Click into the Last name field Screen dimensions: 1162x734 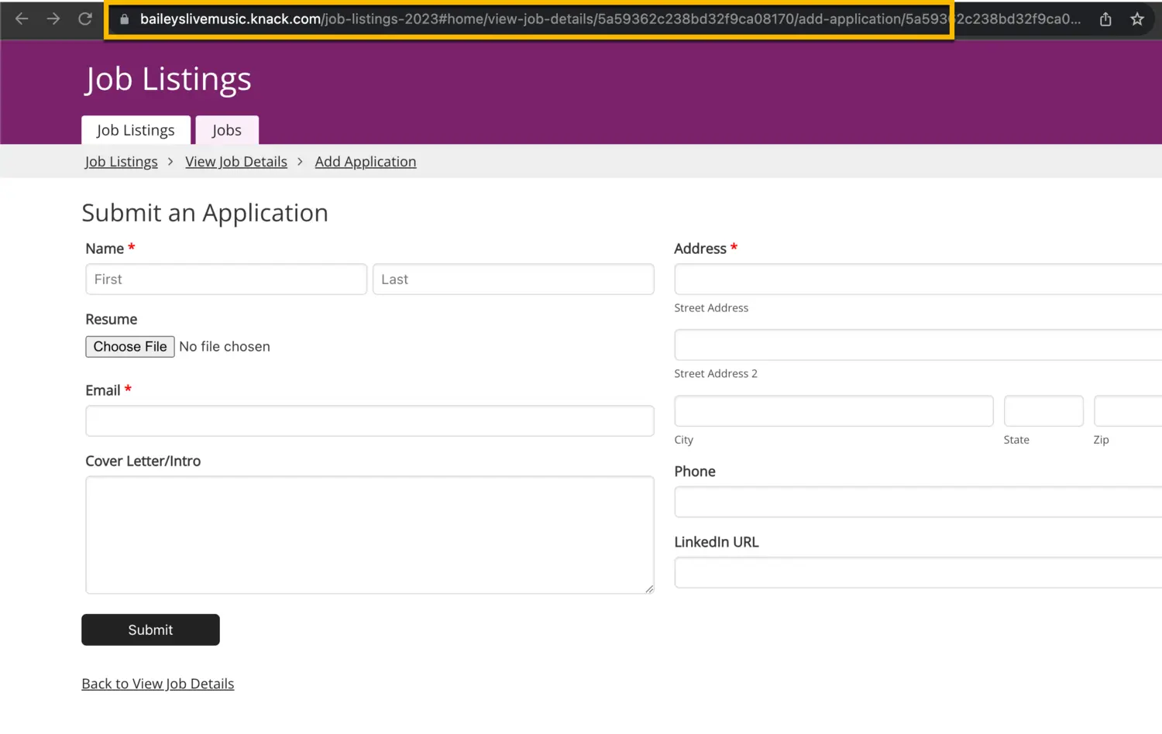click(x=513, y=279)
